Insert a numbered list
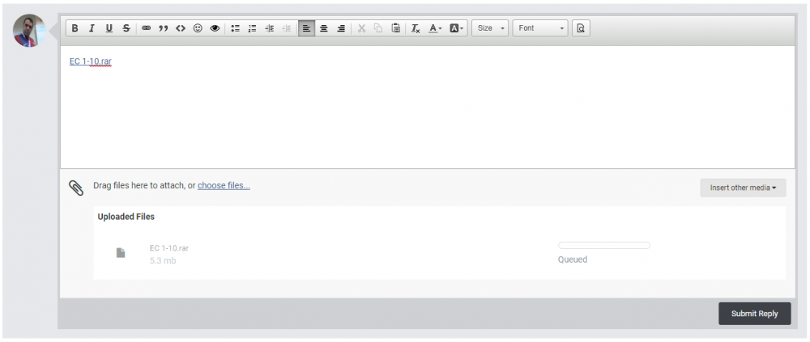Screen dimensions: 810x342 click(x=252, y=28)
